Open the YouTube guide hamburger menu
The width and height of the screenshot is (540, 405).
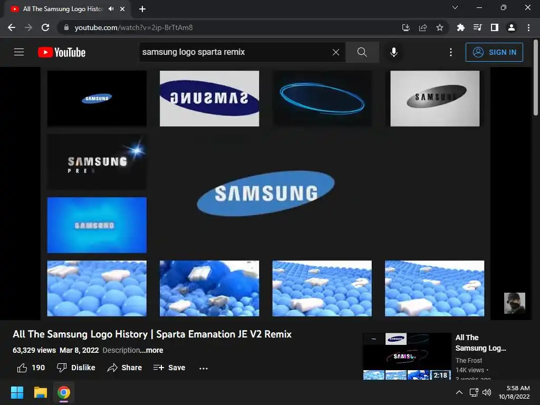tap(19, 52)
